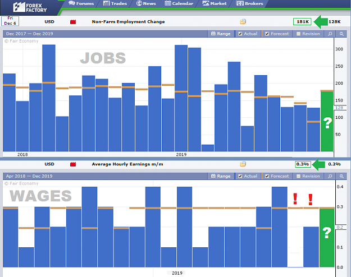Open the Forums tab

81,3
